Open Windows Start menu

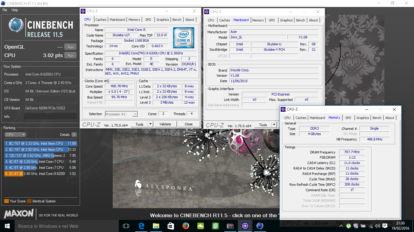coord(7,226)
